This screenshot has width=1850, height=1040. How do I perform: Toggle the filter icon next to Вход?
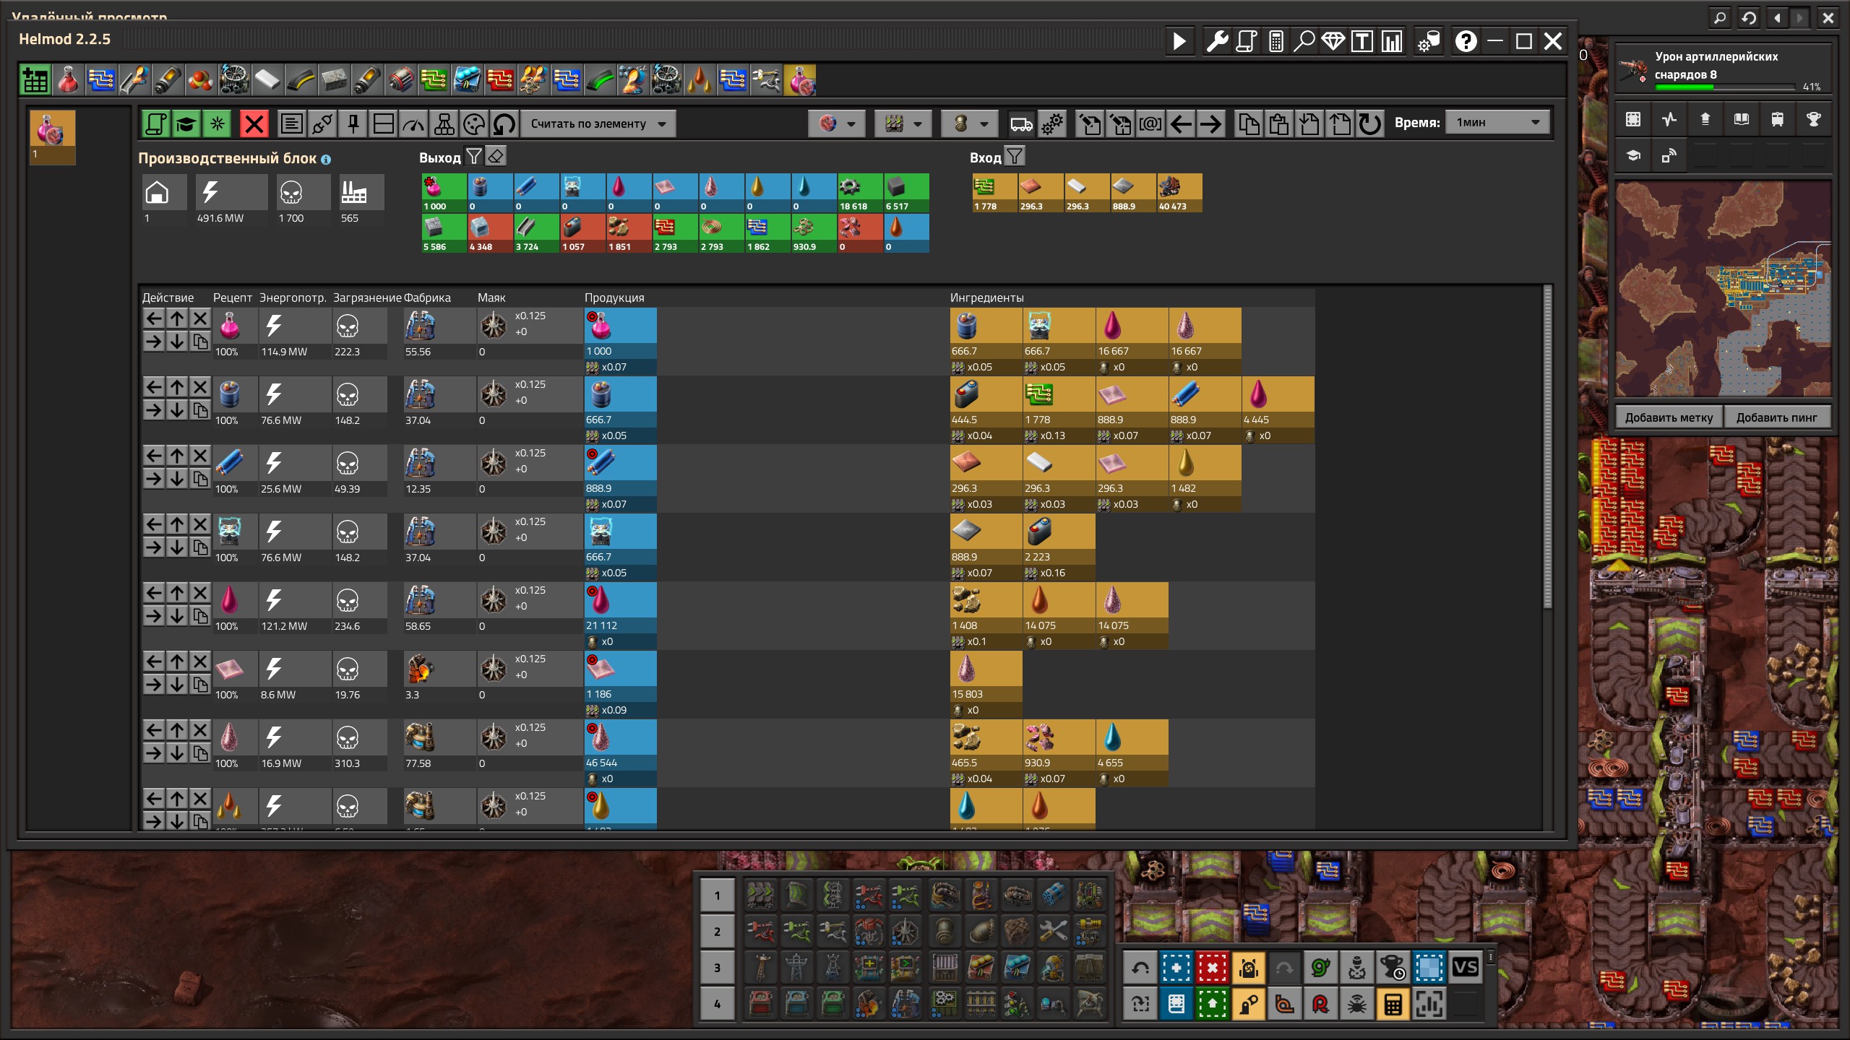(1015, 156)
